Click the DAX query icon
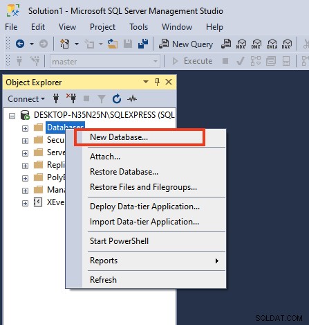This screenshot has width=309, height=325. tap(287, 44)
